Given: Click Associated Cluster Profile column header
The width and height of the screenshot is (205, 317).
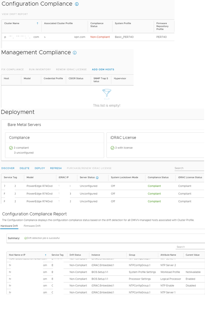Looking at the screenshot, I should 58,23.
